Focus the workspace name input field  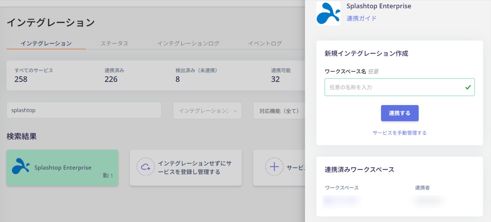coord(400,87)
